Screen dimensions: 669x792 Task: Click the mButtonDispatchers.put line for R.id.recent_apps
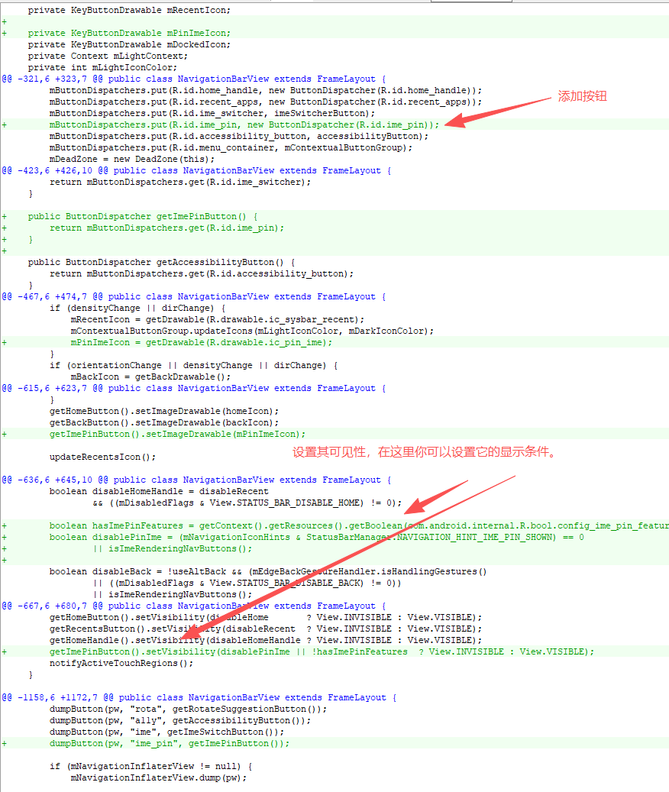point(266,102)
